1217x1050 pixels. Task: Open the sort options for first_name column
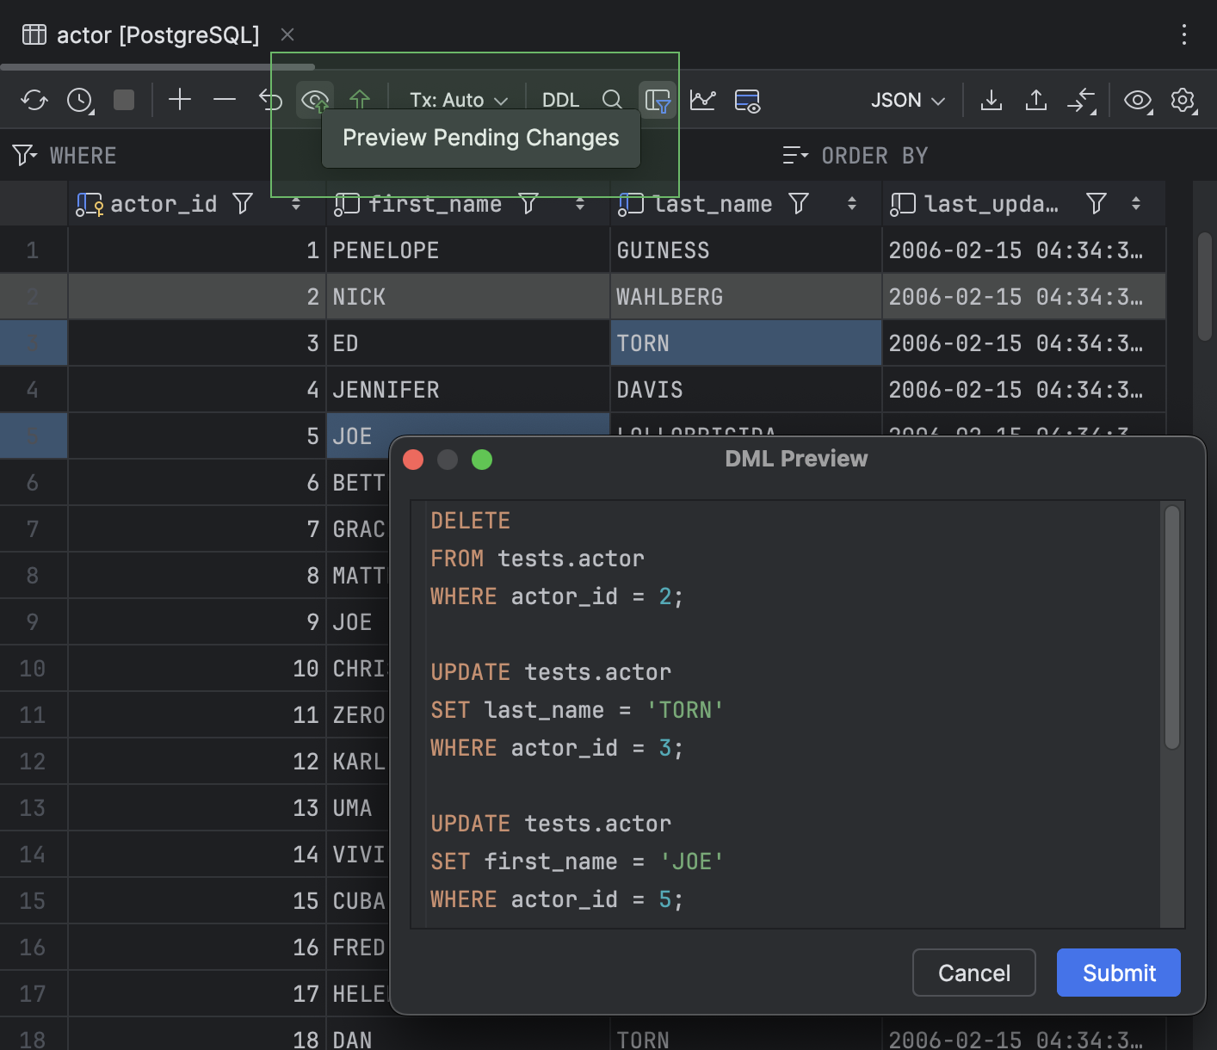(580, 204)
